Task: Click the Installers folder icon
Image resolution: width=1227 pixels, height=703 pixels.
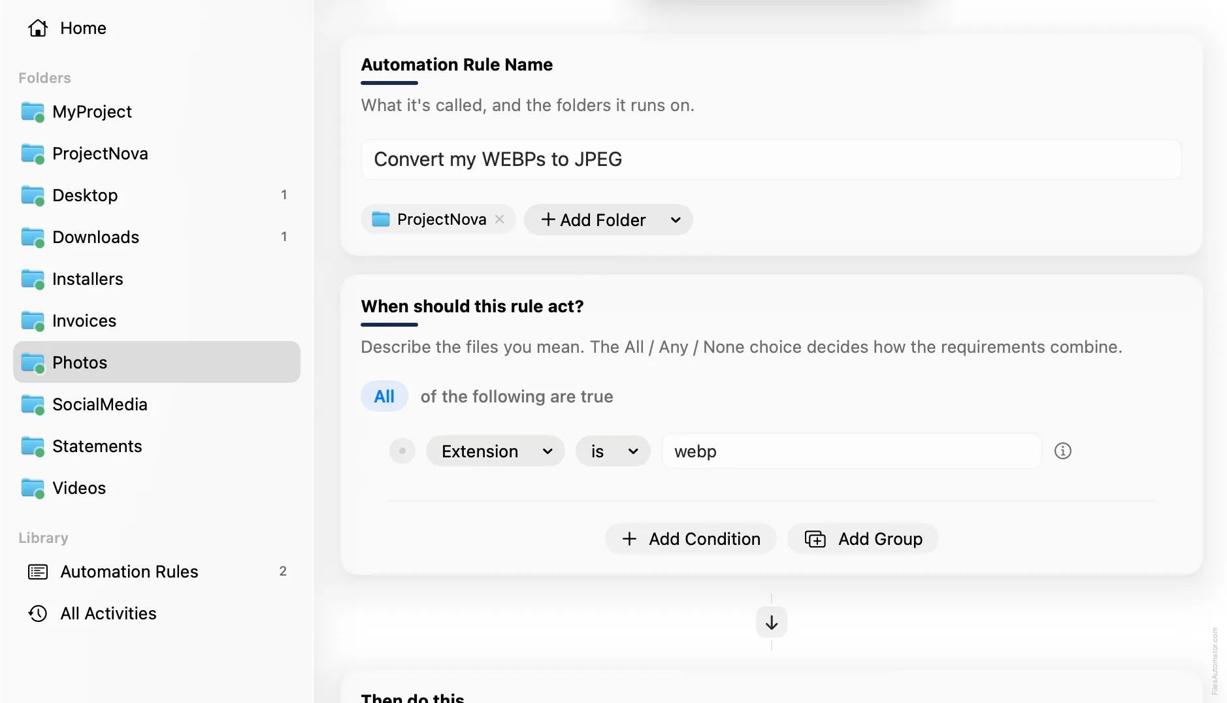Action: tap(33, 279)
